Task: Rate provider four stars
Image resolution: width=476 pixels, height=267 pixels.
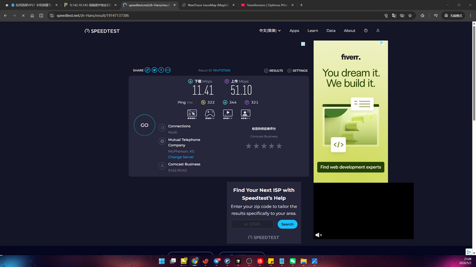Action: 271,146
